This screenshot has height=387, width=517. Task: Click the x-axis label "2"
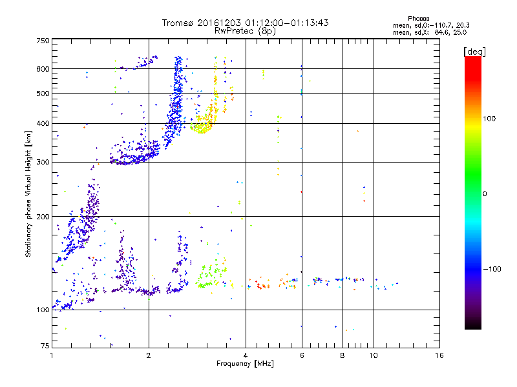[x=149, y=355]
